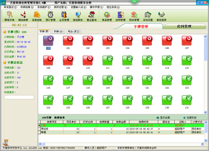Click the 顾客开单 toolbar icon
209x151 pixels.
(x=9, y=16)
